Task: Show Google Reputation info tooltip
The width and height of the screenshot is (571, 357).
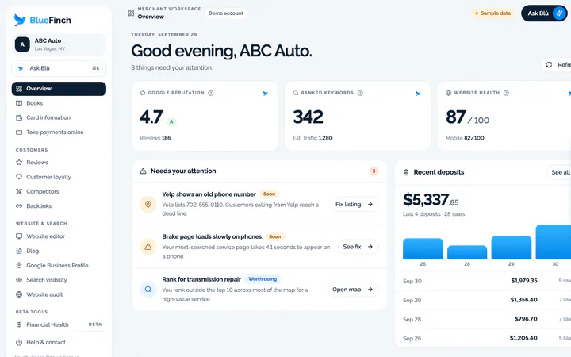Action: click(210, 93)
